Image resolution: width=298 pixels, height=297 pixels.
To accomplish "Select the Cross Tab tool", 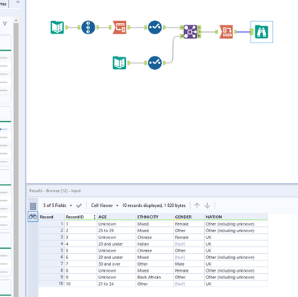I will tap(226, 31).
